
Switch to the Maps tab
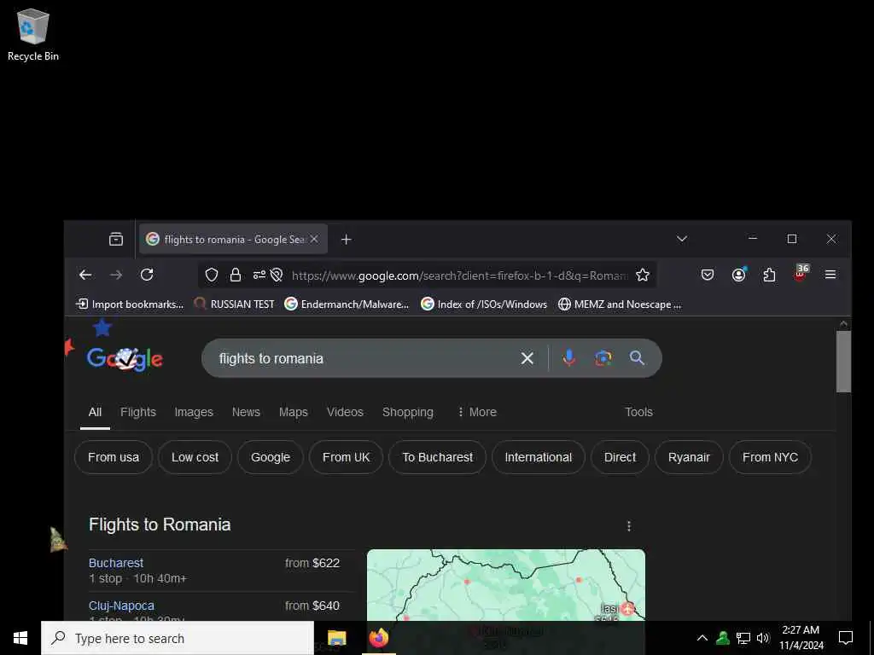pos(294,412)
